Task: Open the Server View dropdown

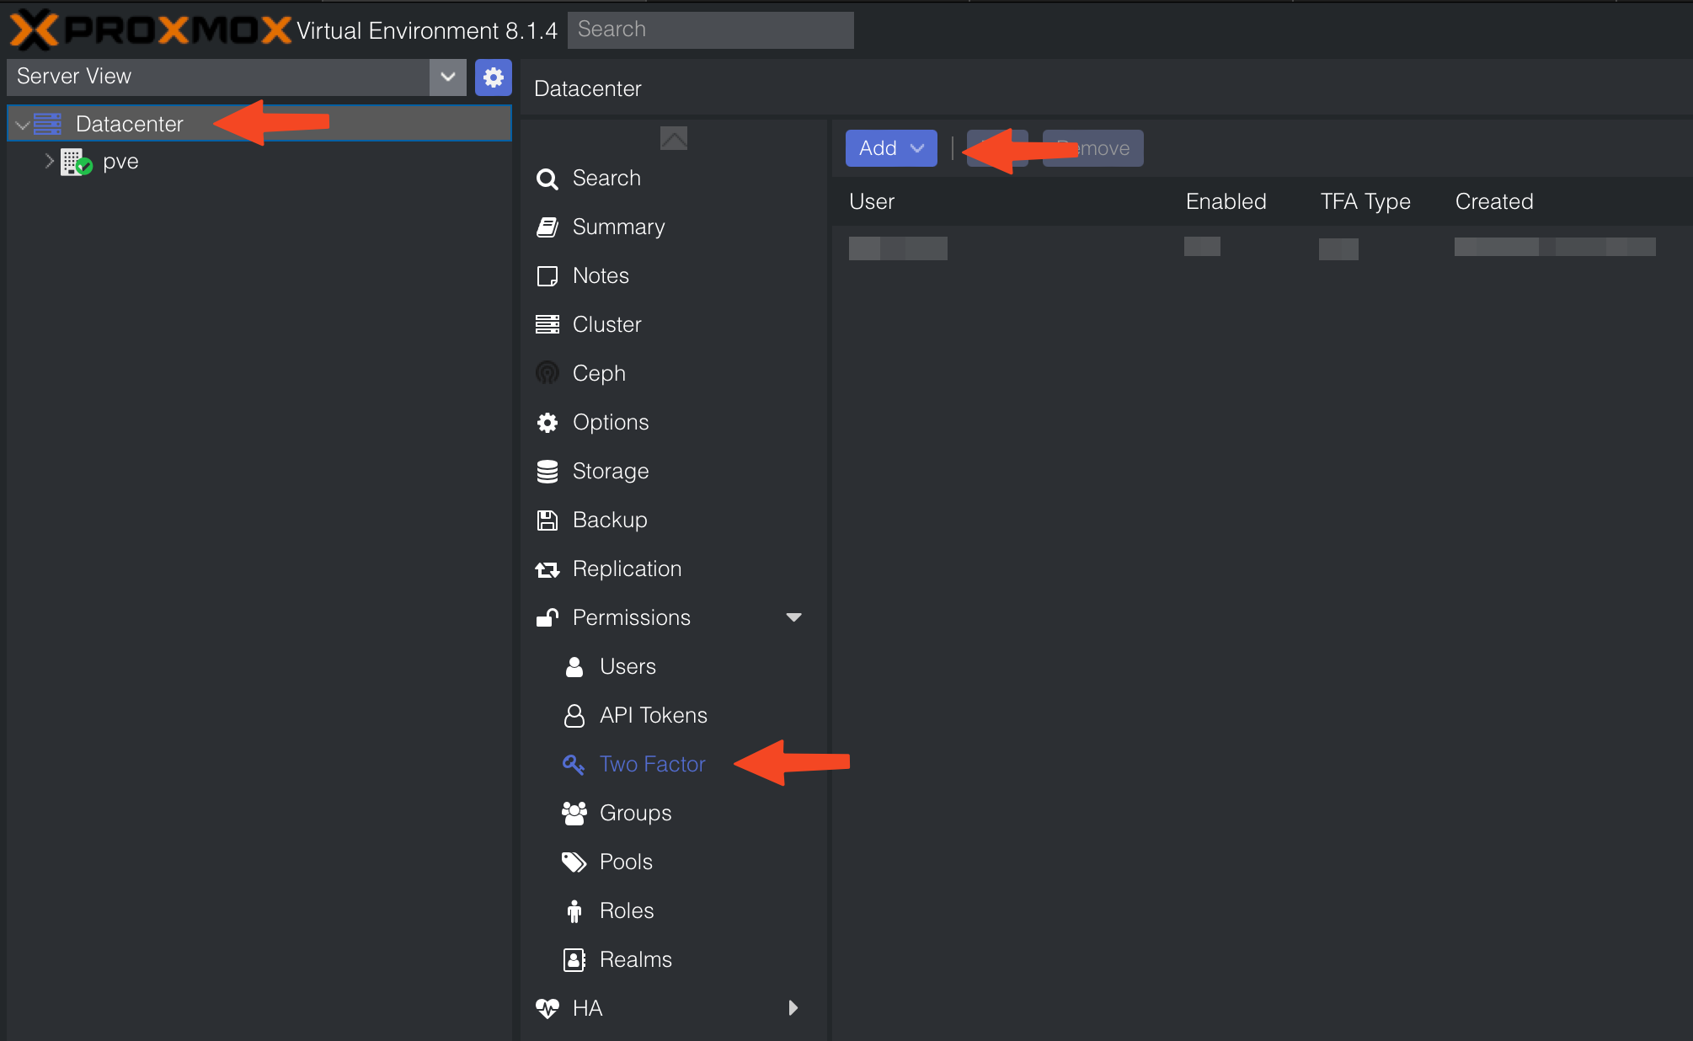Action: [447, 77]
